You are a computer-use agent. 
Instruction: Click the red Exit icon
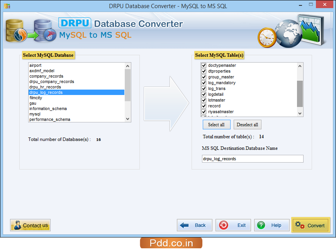[224, 225]
